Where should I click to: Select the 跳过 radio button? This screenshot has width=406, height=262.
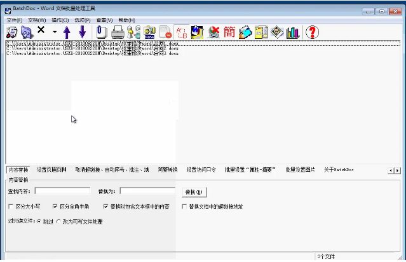[39, 221]
